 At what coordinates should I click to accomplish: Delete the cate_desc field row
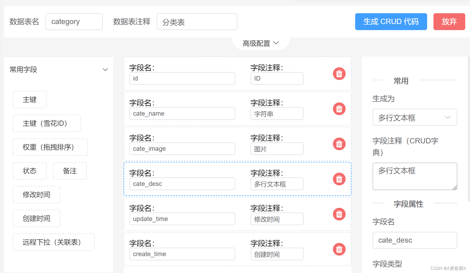339,179
